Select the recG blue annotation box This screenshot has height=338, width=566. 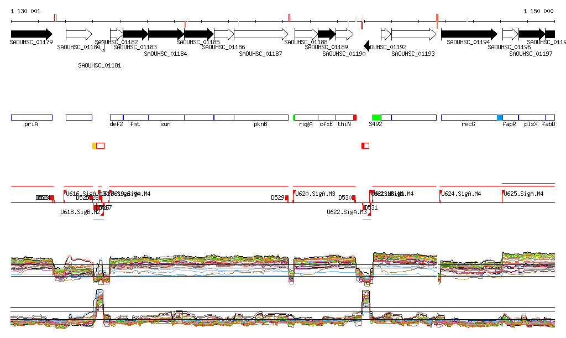[469, 117]
